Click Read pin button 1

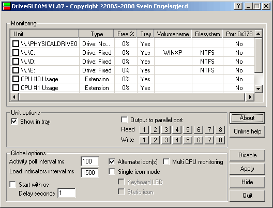tap(144, 130)
